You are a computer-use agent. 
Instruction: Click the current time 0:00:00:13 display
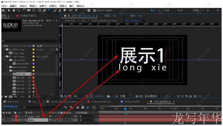coord(10,106)
